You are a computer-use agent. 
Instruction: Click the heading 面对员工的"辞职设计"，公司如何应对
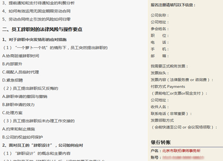(43, 145)
